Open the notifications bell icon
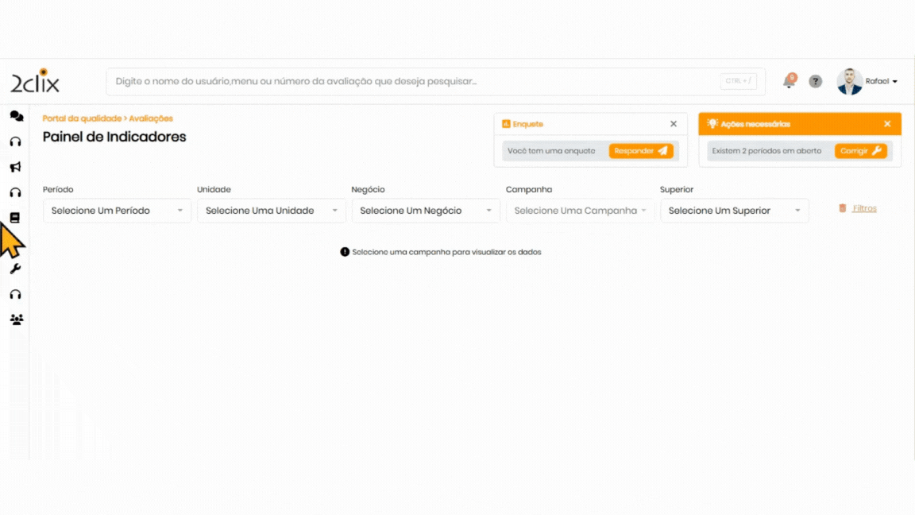Viewport: 915px width, 515px height. 789,81
